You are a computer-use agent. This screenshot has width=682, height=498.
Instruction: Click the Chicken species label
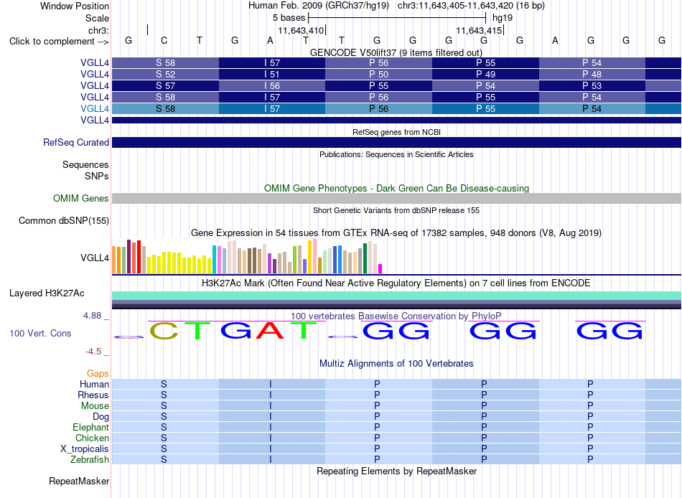click(92, 438)
